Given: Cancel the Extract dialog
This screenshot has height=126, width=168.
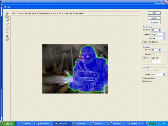Looking at the screenshot, I should coord(154,18).
